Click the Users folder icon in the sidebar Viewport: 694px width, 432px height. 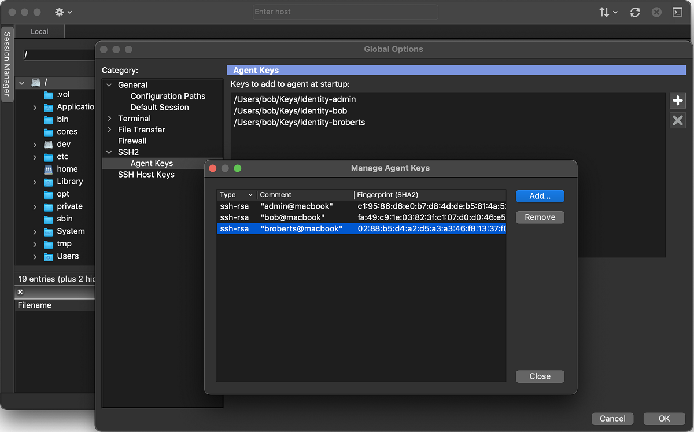tap(50, 256)
